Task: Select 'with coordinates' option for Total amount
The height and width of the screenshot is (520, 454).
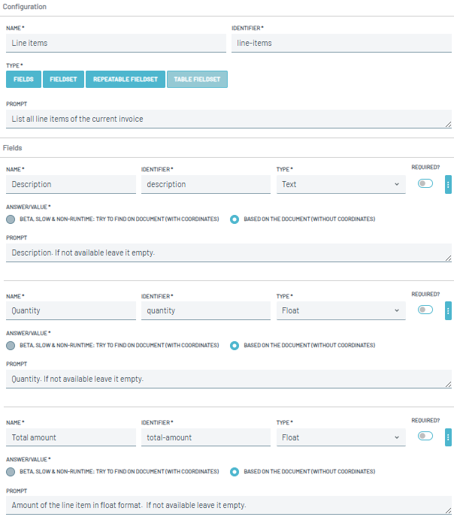Action: [11, 472]
